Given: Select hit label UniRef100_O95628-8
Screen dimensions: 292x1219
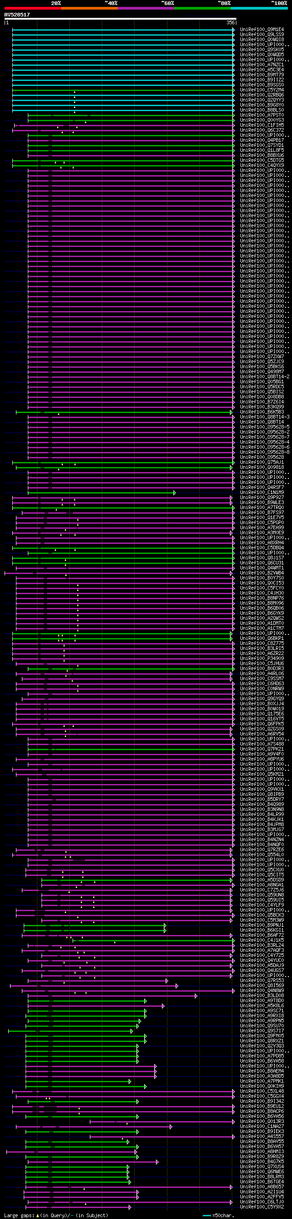Looking at the screenshot, I should coord(265,452).
